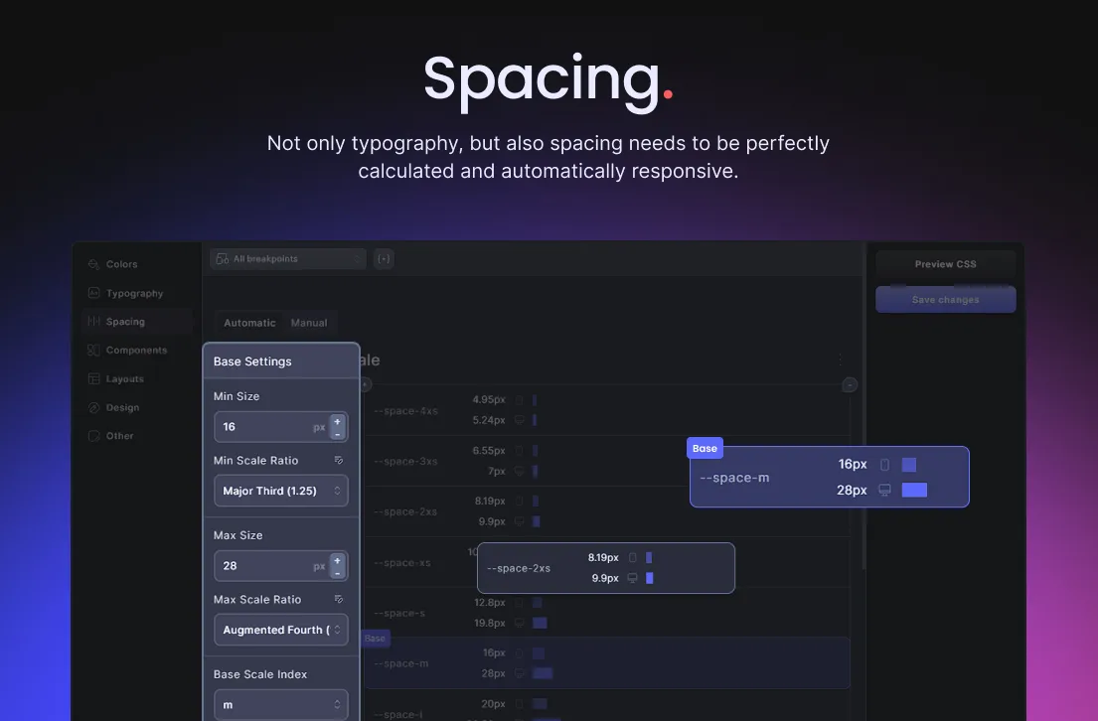Open the Spacing section in sidebar

pos(136,322)
